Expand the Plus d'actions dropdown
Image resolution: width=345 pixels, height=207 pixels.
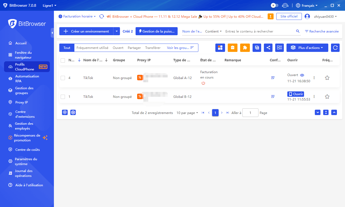click(x=307, y=48)
